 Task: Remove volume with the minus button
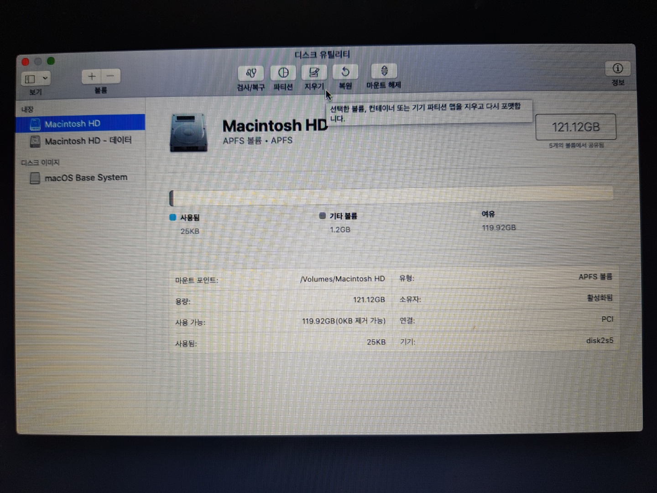pos(111,76)
